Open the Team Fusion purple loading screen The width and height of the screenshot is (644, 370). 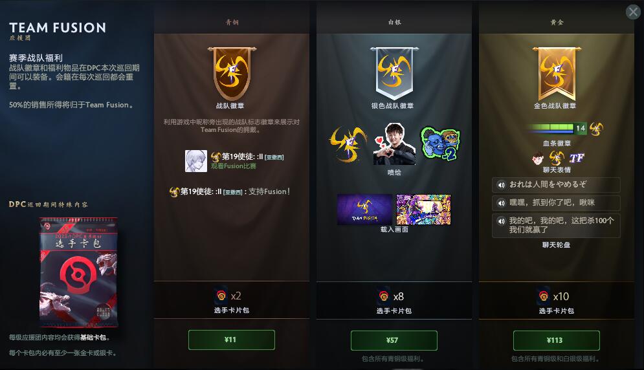click(x=364, y=210)
